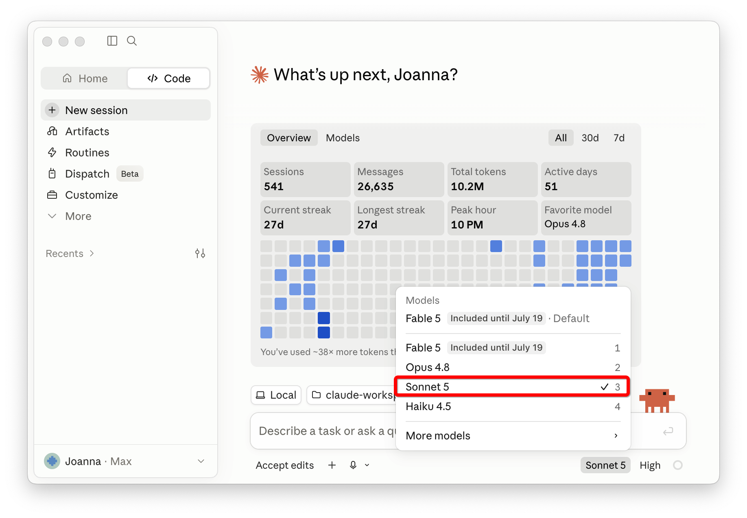Screen dimensions: 747x518
Task: Click the Total tokens 10.2M card
Action: [492, 179]
